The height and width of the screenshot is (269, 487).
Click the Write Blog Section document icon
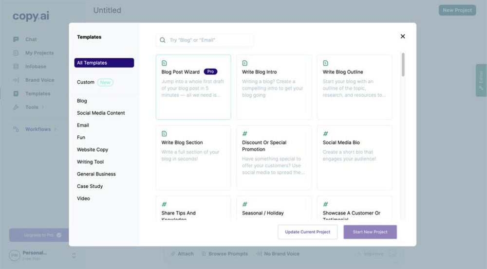pyautogui.click(x=164, y=134)
